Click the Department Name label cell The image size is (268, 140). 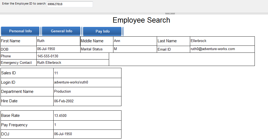coord(27,92)
